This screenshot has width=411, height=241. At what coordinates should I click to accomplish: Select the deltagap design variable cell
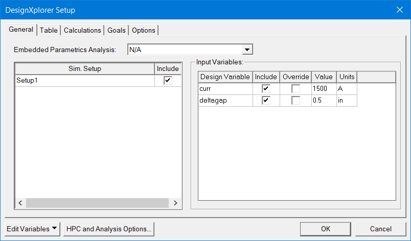(x=225, y=101)
